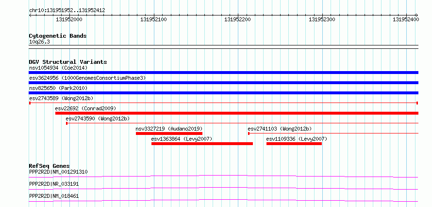Viewport: 432px width, 207px height.
Task: Click the 10q26.3 cytogenetic band label
Action: tap(39, 42)
